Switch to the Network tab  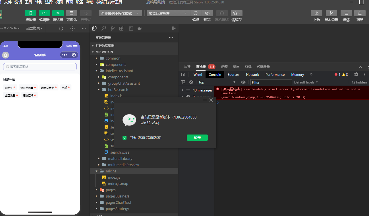click(252, 74)
